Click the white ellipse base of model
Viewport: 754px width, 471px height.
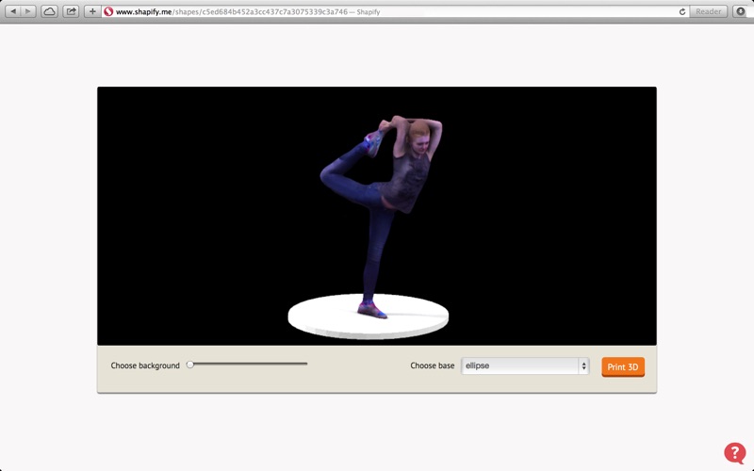[x=369, y=317]
